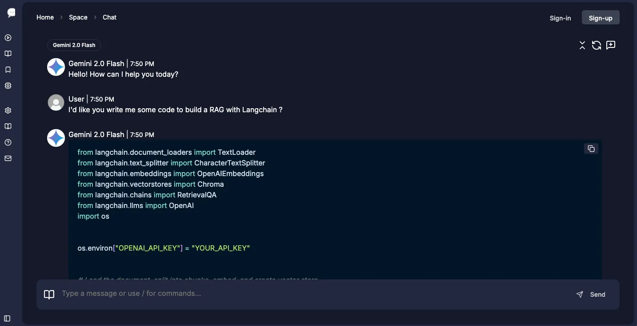
Task: Start a new chat with plus bubble icon
Action: click(611, 45)
